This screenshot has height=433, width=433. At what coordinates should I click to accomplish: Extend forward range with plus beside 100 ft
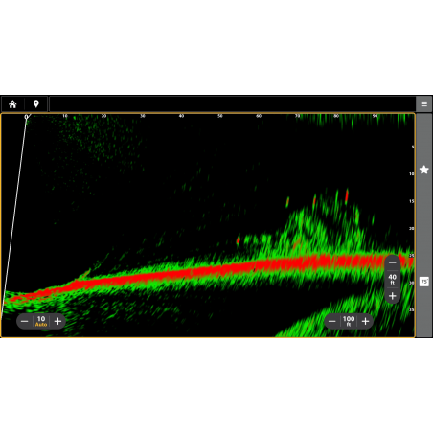[366, 321]
